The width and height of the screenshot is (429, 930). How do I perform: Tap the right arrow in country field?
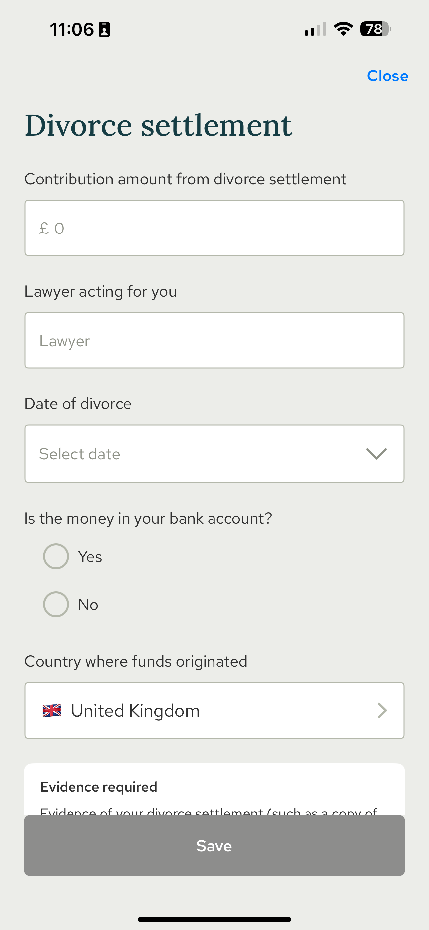382,710
